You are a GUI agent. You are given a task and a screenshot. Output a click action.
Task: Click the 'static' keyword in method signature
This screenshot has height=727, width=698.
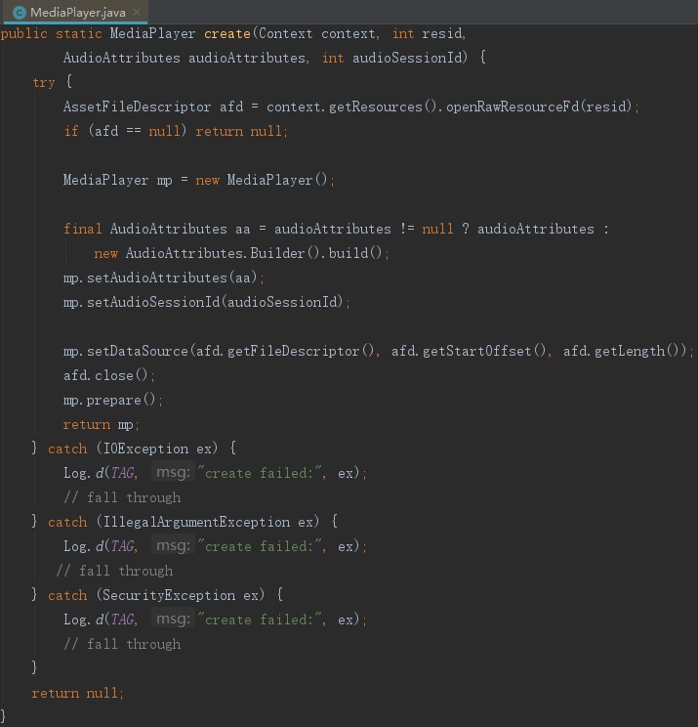79,34
